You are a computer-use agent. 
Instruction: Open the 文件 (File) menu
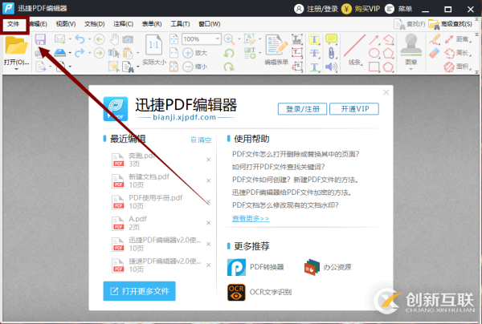[x=13, y=24]
